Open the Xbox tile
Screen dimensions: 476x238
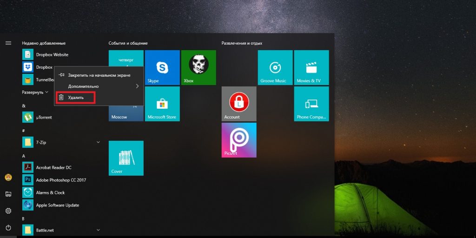click(198, 68)
